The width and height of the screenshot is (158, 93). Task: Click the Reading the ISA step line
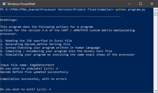(x=36, y=41)
